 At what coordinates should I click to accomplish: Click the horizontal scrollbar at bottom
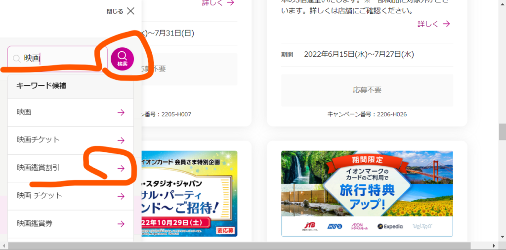(247, 245)
